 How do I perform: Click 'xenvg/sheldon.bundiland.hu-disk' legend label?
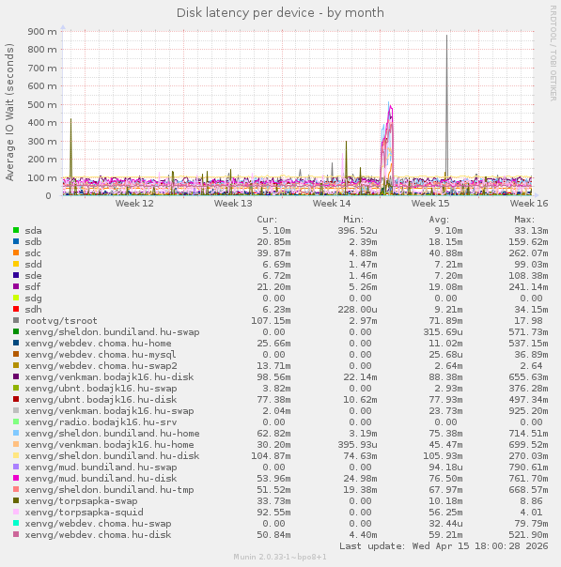(112, 455)
